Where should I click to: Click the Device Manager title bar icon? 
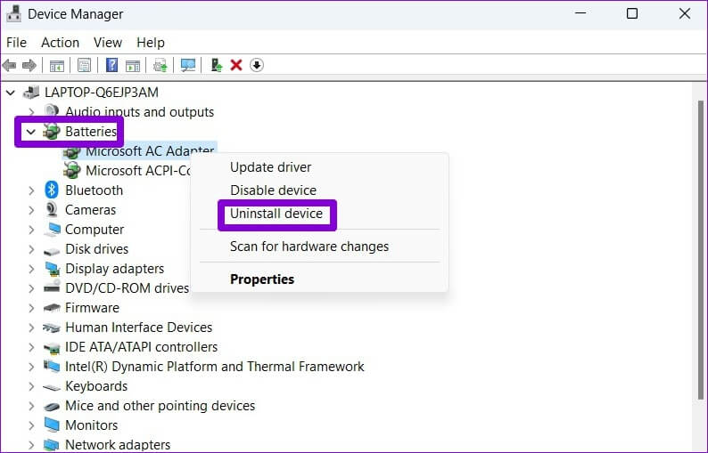tap(14, 13)
